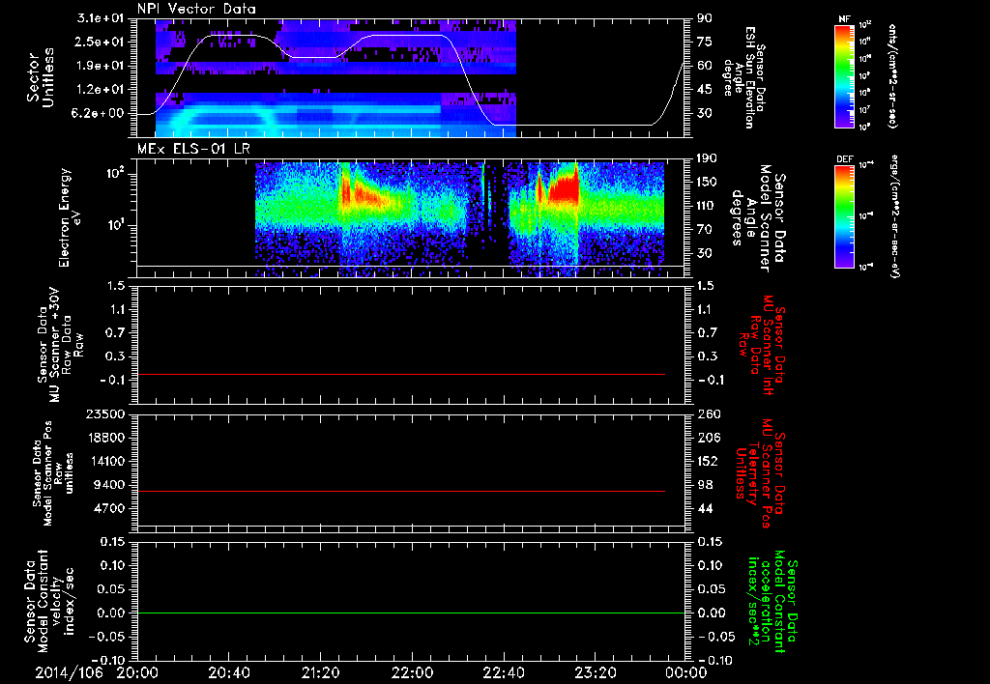Click the 150 scanner angle tick
990x684 pixels.
708,183
